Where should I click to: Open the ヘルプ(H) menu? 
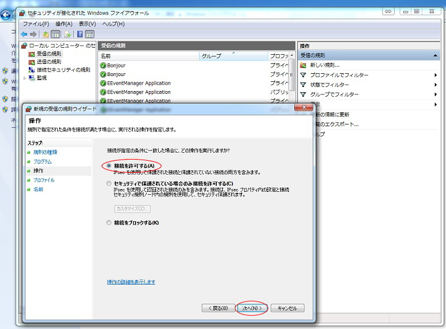(113, 24)
